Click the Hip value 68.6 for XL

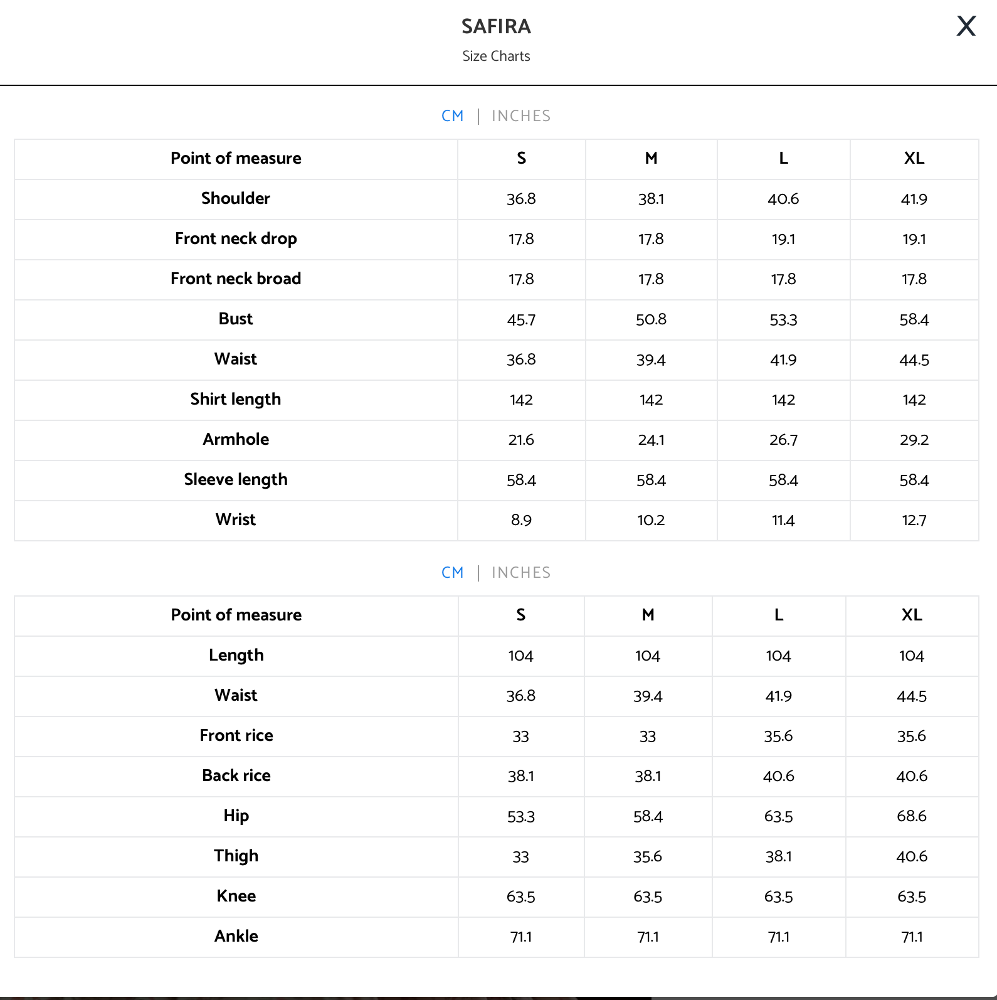coord(912,816)
